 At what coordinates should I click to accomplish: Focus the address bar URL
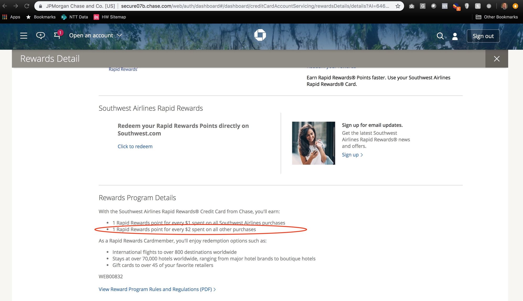pyautogui.click(x=255, y=6)
